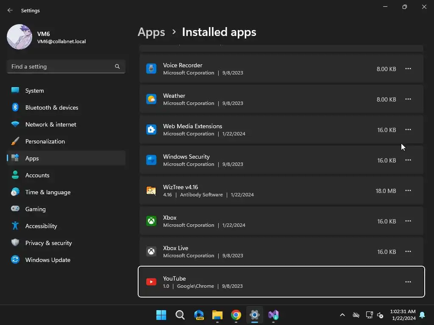Open Time & language settings
Image resolution: width=434 pixels, height=325 pixels.
tap(66, 192)
